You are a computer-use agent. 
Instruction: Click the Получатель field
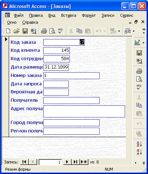click(71, 100)
